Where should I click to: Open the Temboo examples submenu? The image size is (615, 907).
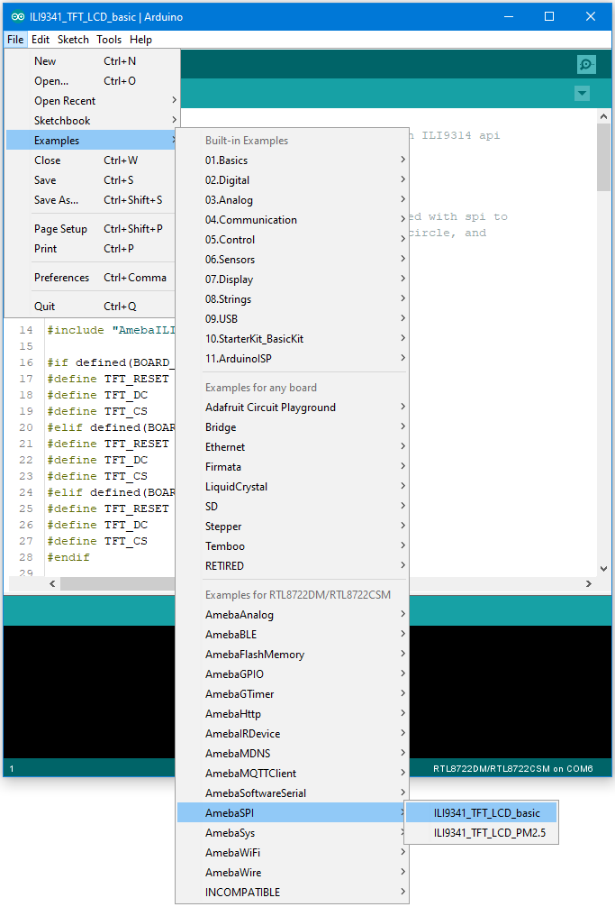click(293, 545)
